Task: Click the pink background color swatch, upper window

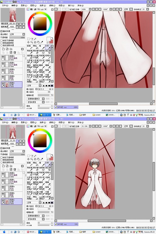Action: [x=52, y=42]
